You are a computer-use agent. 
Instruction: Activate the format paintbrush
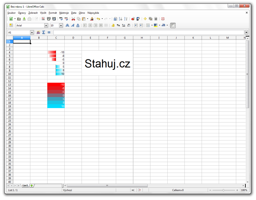point(92,19)
